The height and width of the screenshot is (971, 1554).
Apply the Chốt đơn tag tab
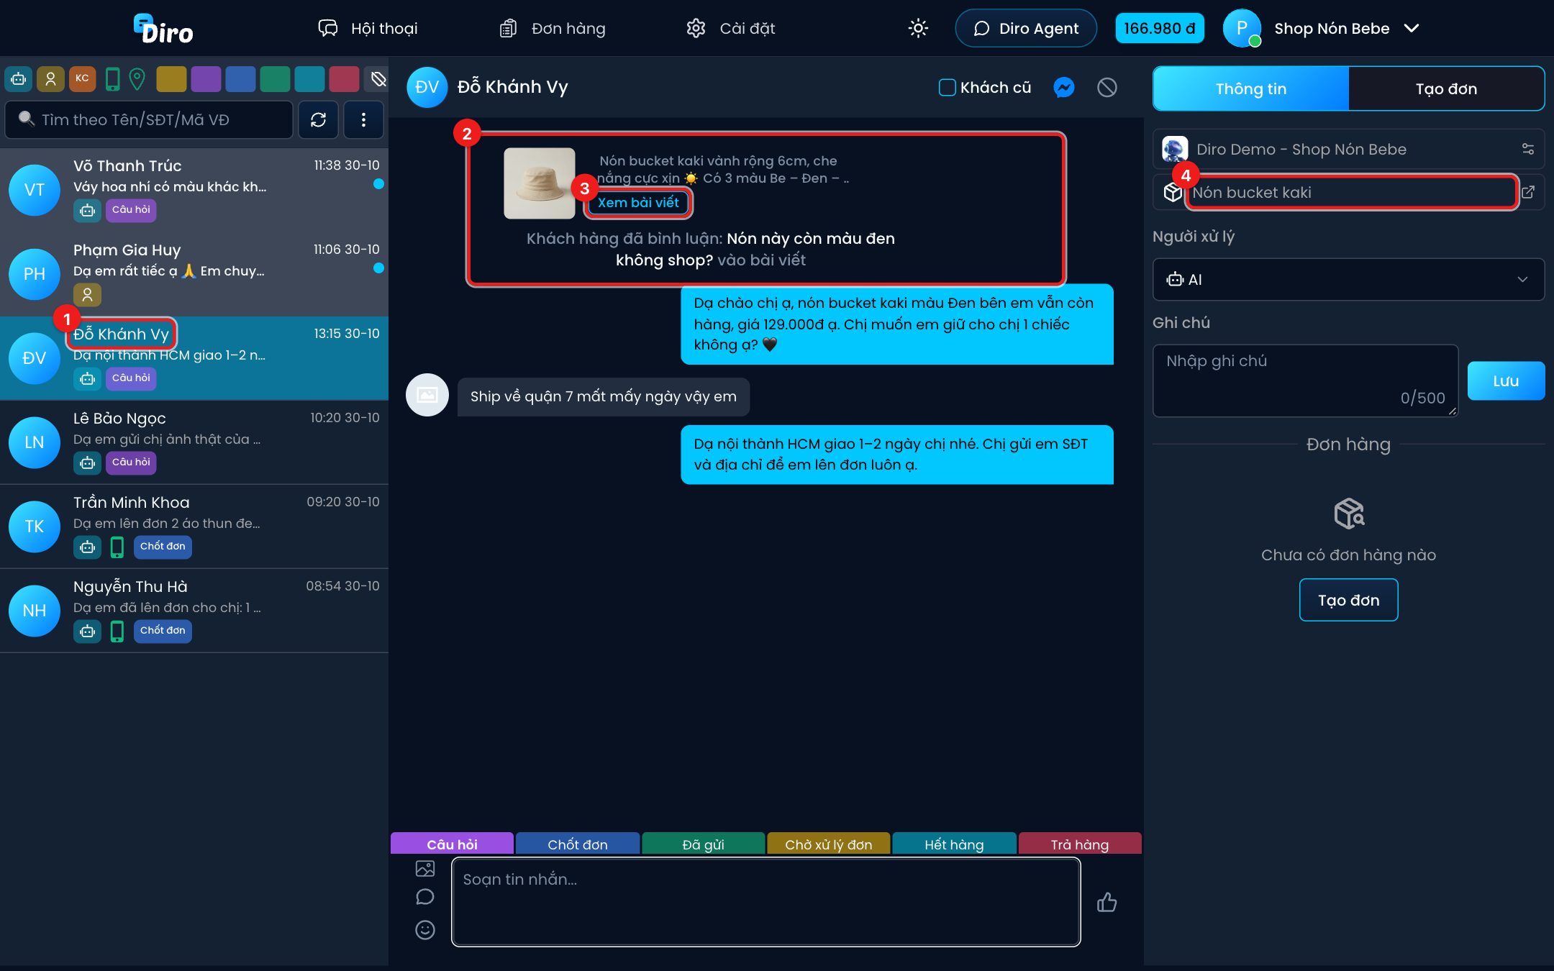point(578,844)
